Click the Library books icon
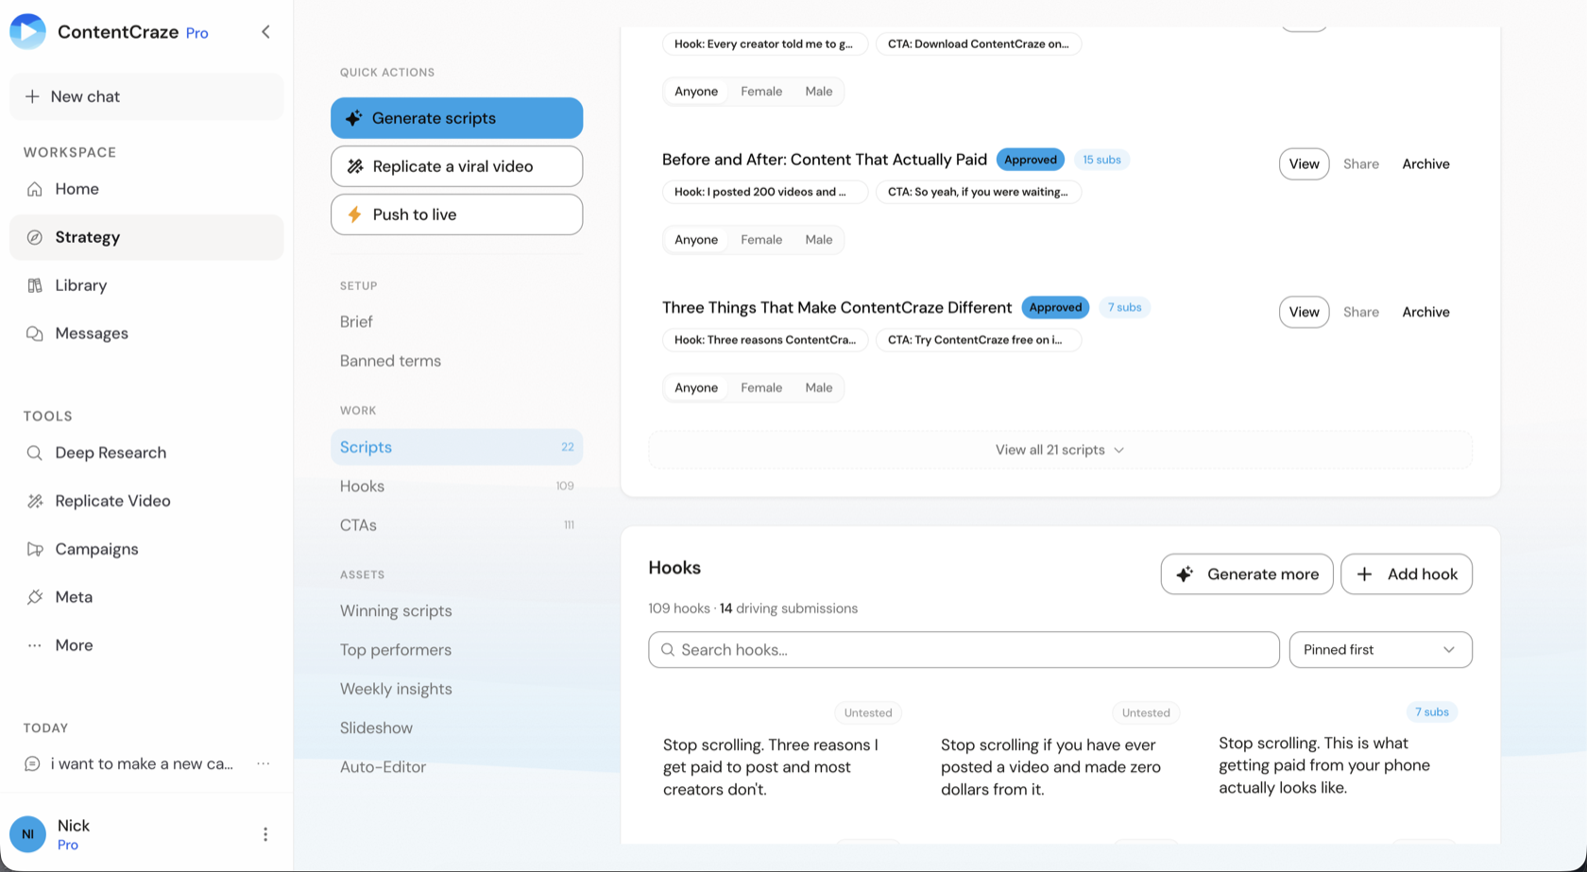Viewport: 1587px width, 872px height. point(35,285)
